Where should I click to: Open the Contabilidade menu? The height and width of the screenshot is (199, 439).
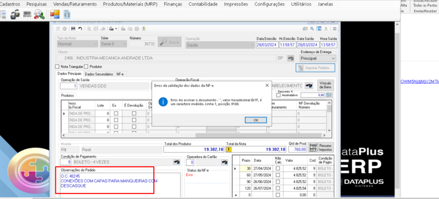click(202, 4)
